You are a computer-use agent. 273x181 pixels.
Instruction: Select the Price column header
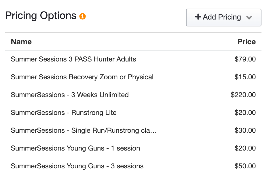click(x=247, y=42)
